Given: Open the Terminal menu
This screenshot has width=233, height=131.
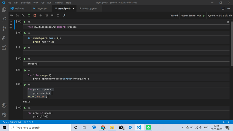Looking at the screenshot, I should coord(58,3).
